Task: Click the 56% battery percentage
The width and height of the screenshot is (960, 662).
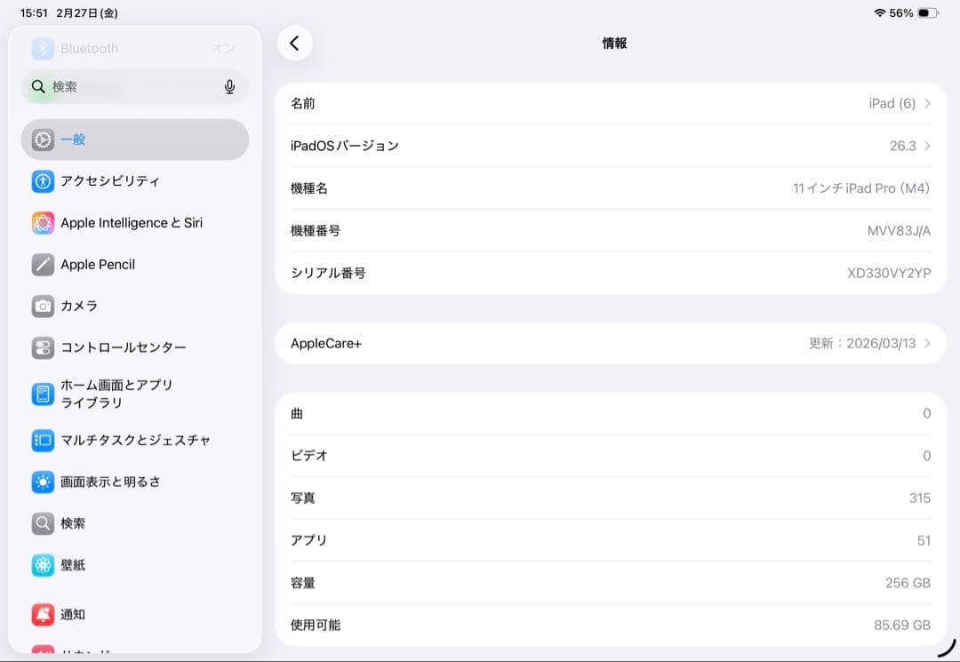Action: click(900, 12)
